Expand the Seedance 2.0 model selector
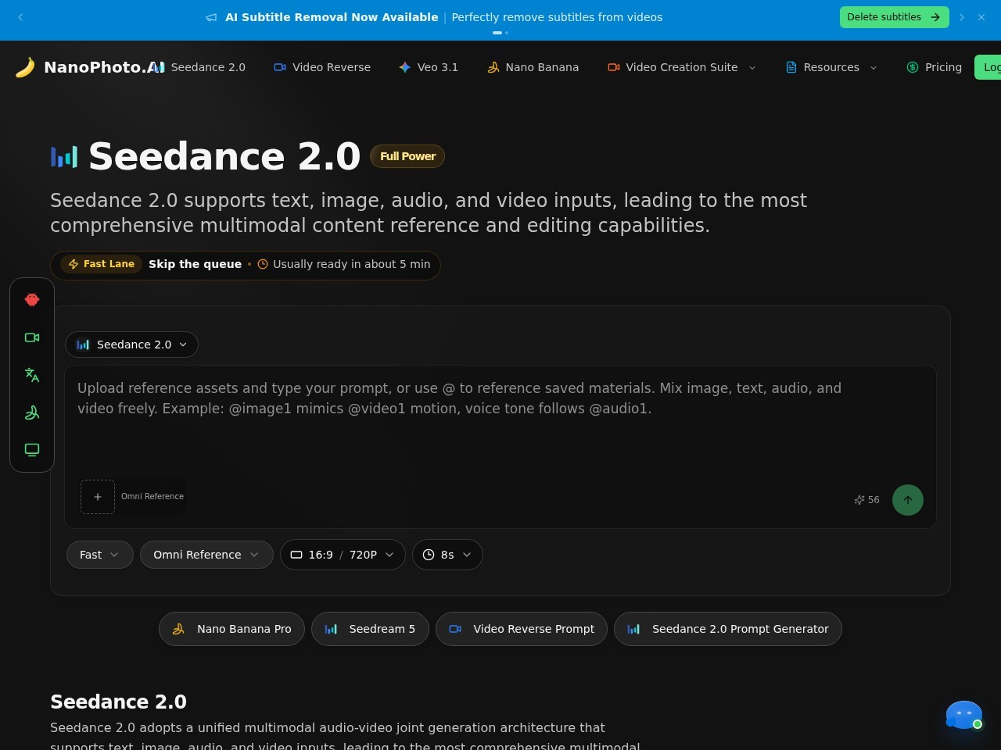The height and width of the screenshot is (750, 1001). tap(131, 345)
